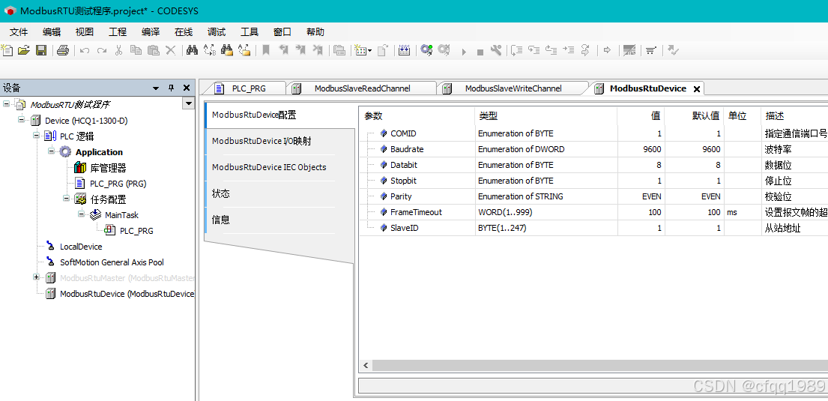Viewport: 828px width, 401px height.
Task: Open the 设备 panel header dropdown arrow
Action: (x=155, y=88)
